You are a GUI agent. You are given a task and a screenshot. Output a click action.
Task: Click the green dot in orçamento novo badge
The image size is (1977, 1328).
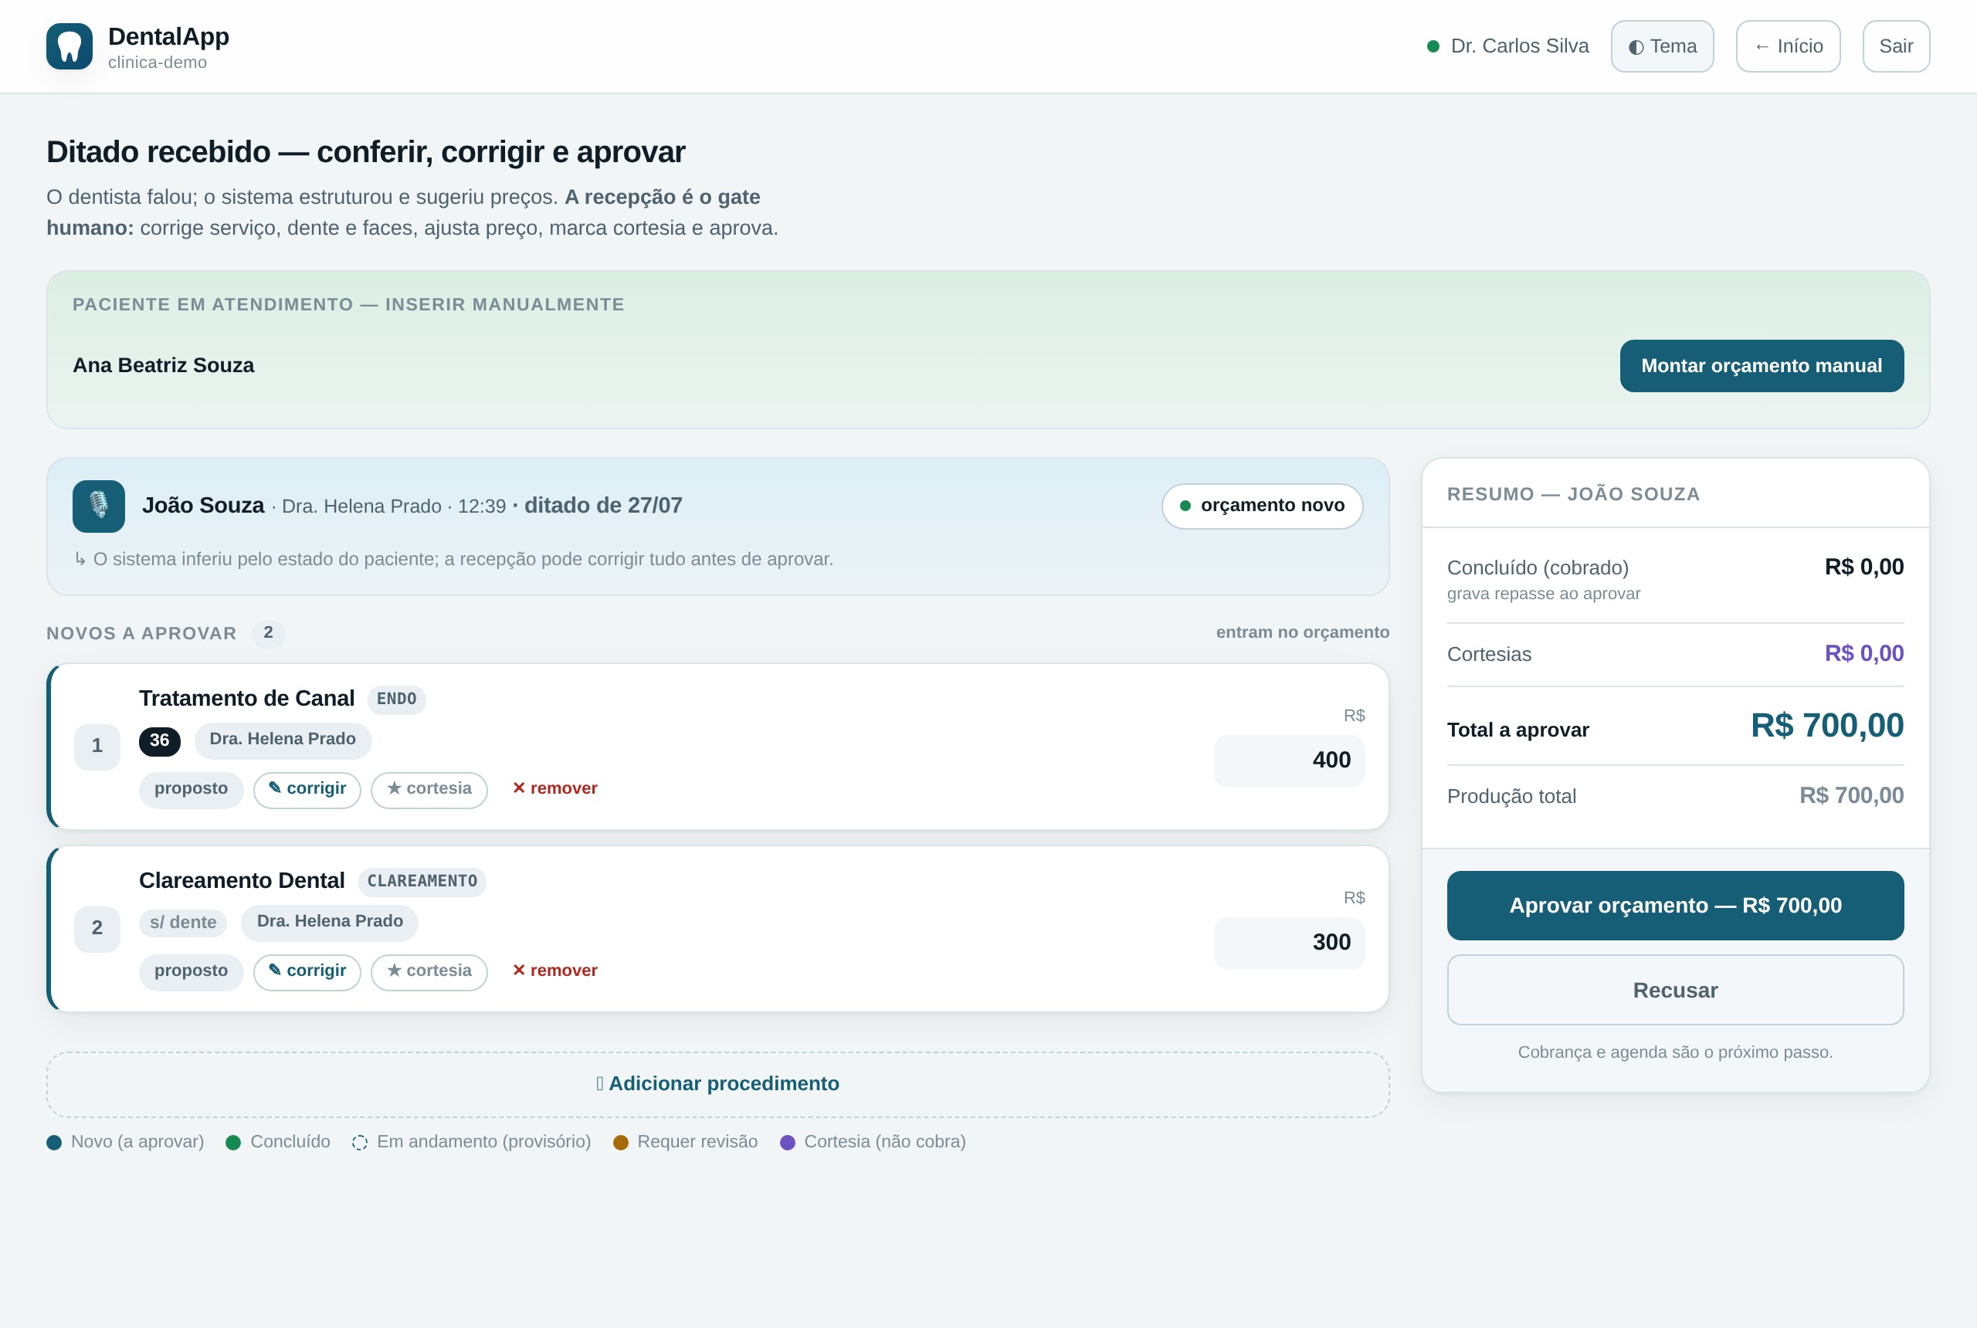[x=1185, y=506]
